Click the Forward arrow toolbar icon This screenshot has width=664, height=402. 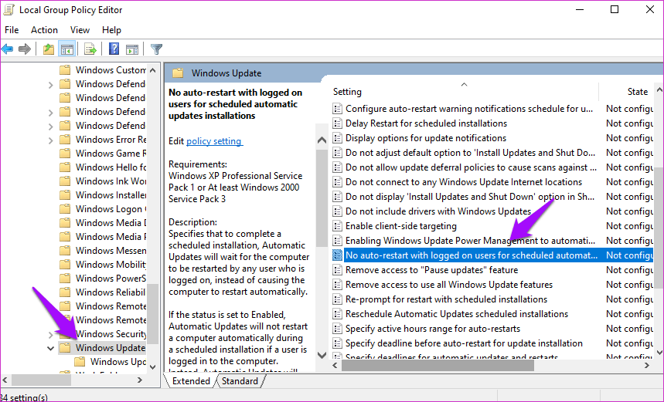coord(25,49)
